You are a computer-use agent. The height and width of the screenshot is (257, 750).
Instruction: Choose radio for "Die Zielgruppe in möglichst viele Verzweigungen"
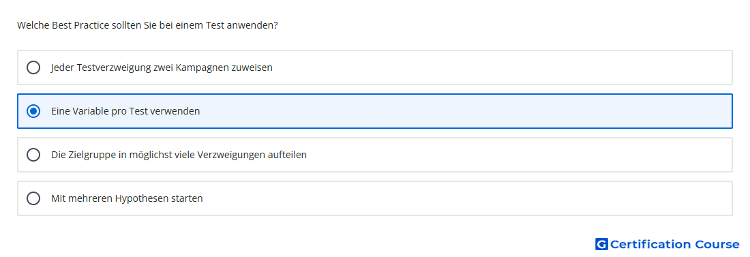(33, 155)
